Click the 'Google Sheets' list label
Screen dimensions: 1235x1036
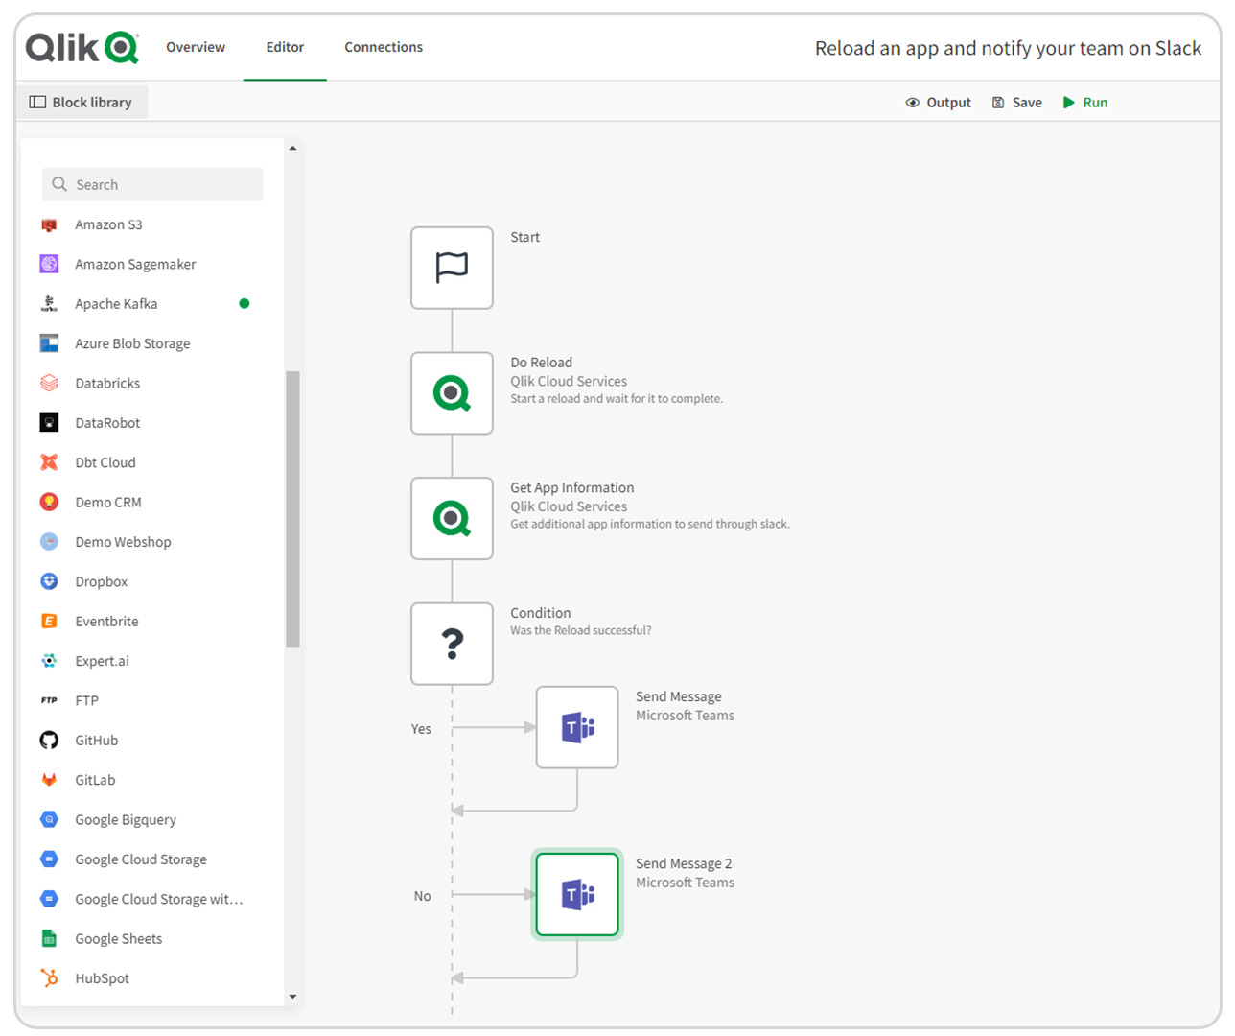(x=119, y=939)
